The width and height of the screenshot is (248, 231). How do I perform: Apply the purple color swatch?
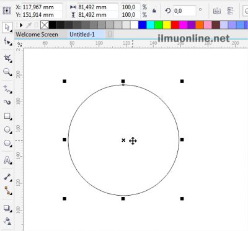coord(192,25)
